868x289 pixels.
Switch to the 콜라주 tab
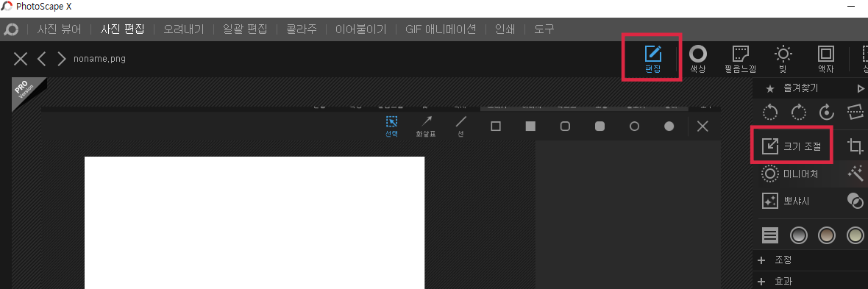click(x=302, y=29)
